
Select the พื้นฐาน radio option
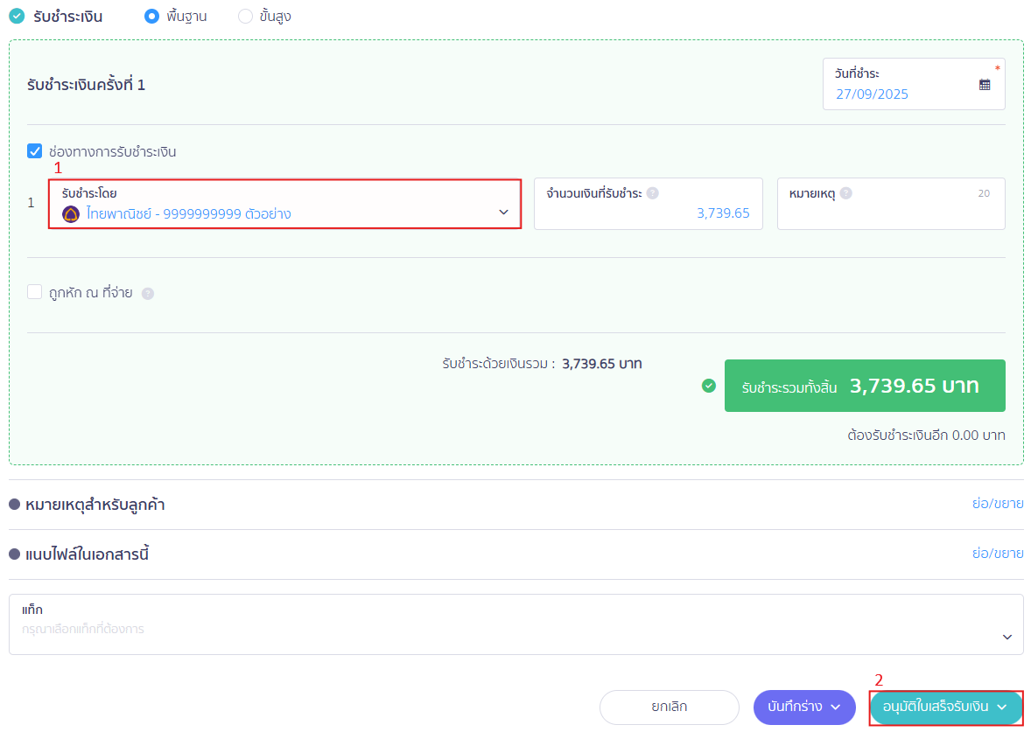click(x=152, y=16)
